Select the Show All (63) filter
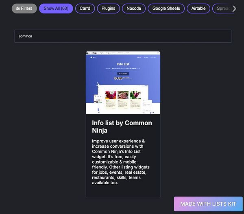244x214 pixels. pos(56,9)
